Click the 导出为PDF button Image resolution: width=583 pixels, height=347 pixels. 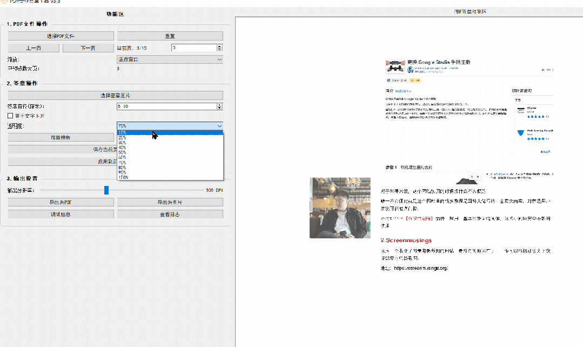[x=61, y=203]
